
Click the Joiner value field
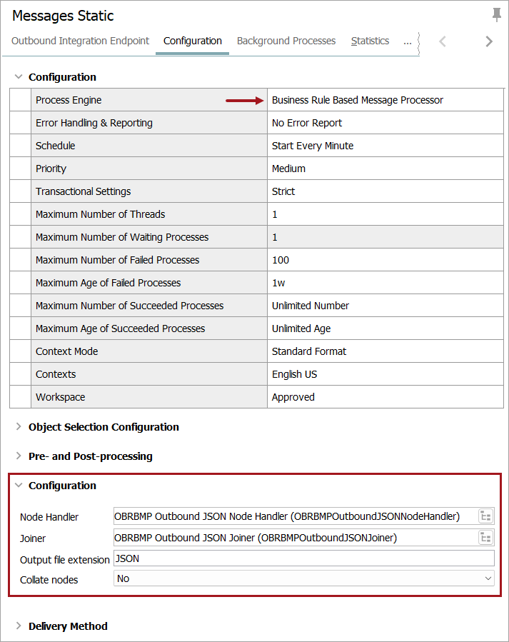click(294, 538)
